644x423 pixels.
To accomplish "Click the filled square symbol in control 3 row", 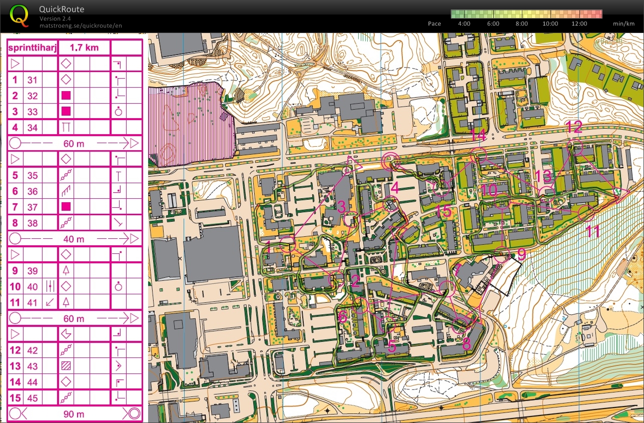I will coord(66,112).
